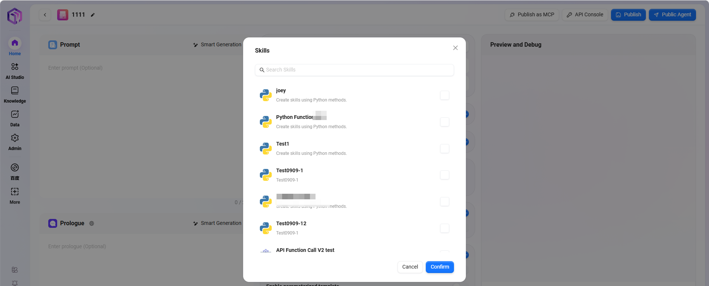Click the pencil icon to rename 1111
The height and width of the screenshot is (286, 709).
coord(93,15)
